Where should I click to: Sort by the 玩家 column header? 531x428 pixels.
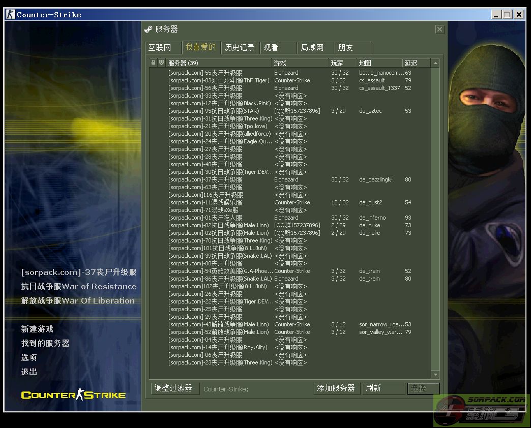click(x=342, y=63)
